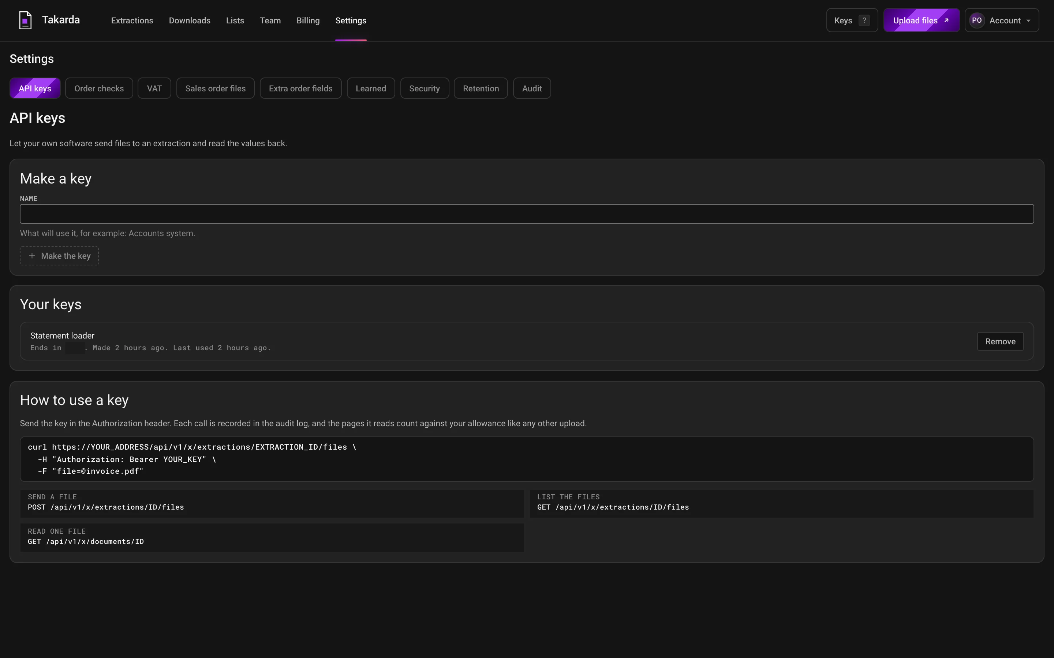Select the Settings nav item

[351, 20]
